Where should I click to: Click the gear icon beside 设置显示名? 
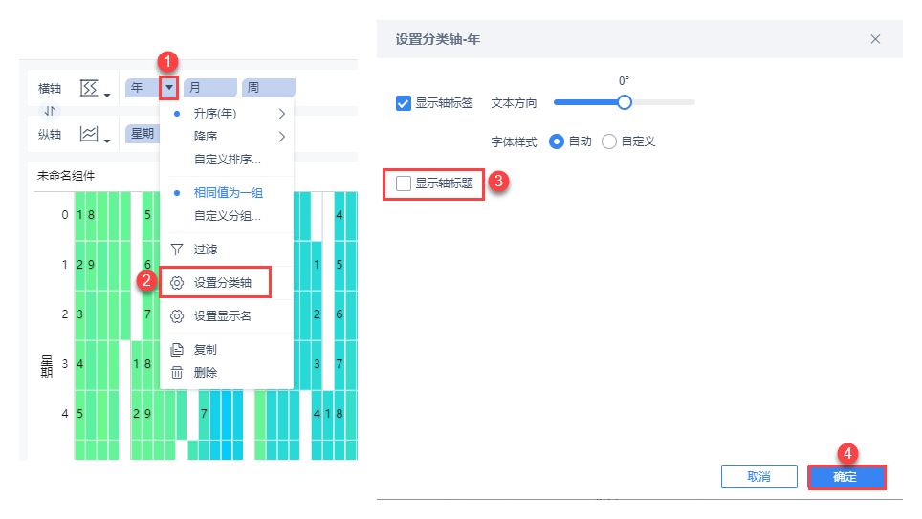176,316
